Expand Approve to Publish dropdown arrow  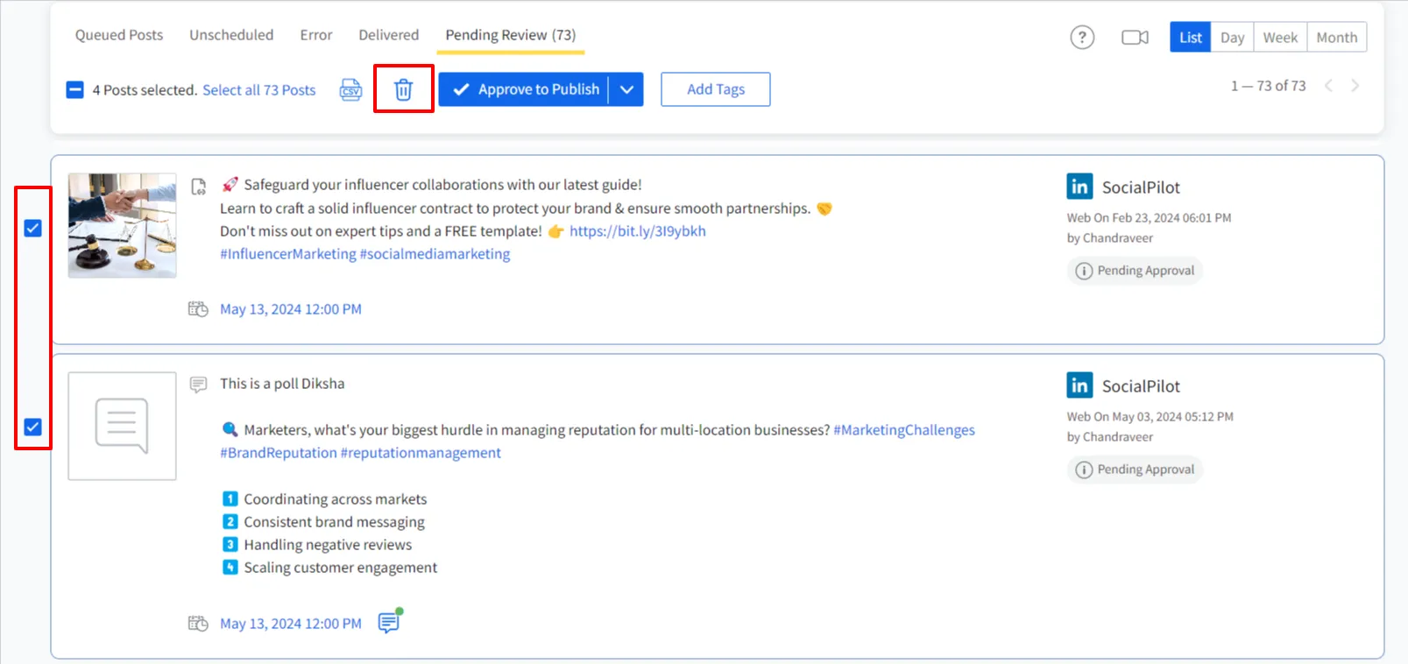(x=626, y=89)
